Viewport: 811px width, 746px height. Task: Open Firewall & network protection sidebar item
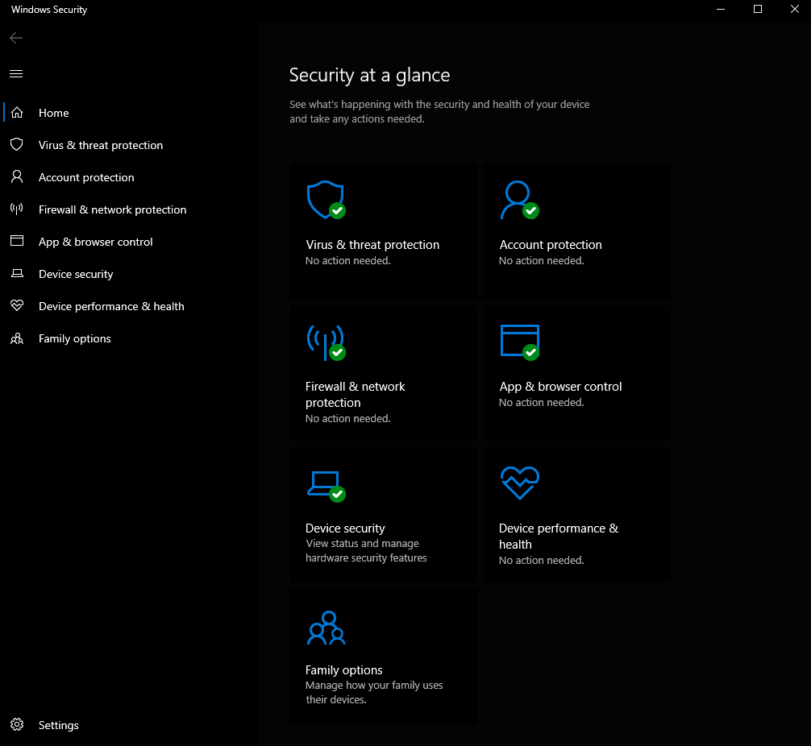[112, 209]
